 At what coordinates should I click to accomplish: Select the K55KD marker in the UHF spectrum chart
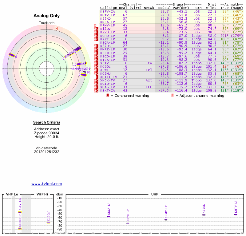coord(204,215)
